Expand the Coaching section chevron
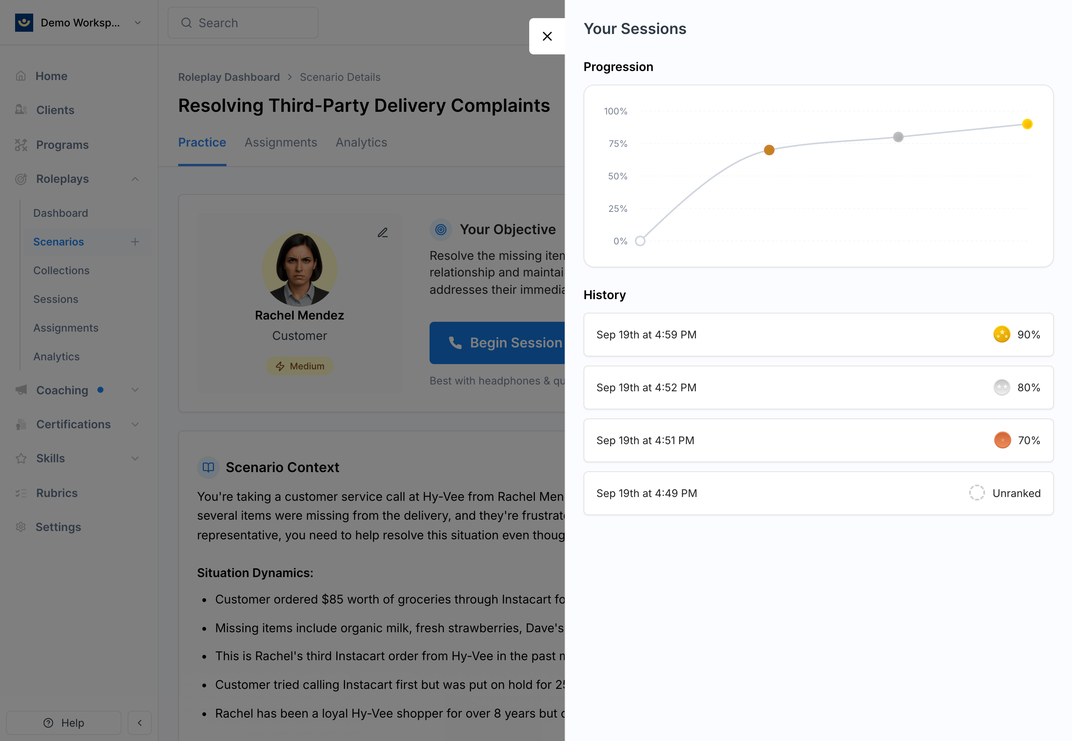This screenshot has width=1072, height=741. coord(135,390)
